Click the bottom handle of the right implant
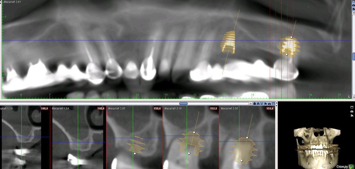Screen dimensions: 355x169 287,54
